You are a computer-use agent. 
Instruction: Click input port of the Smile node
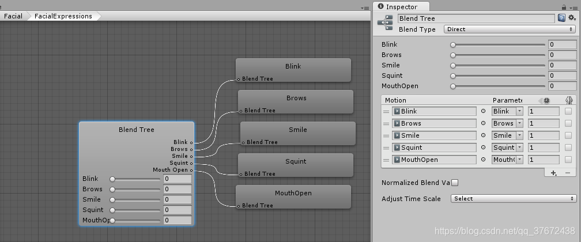point(243,142)
